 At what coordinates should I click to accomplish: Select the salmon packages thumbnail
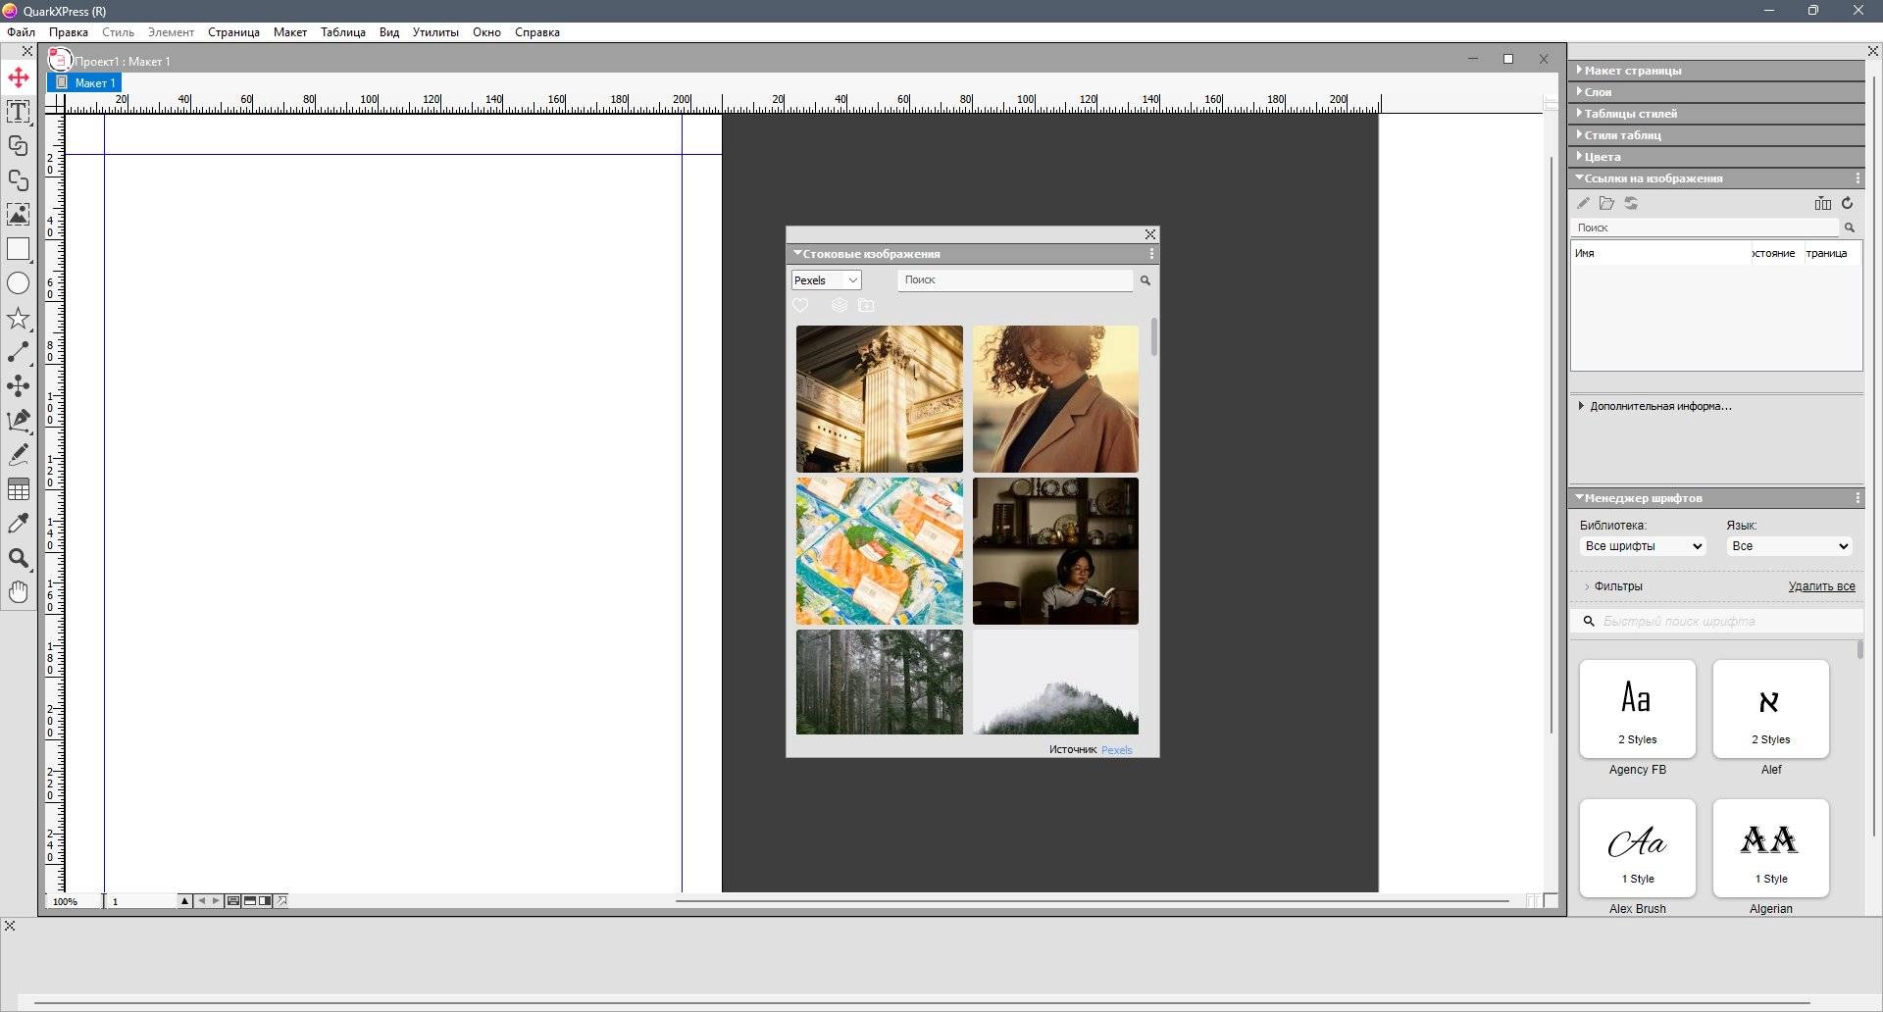(x=879, y=551)
